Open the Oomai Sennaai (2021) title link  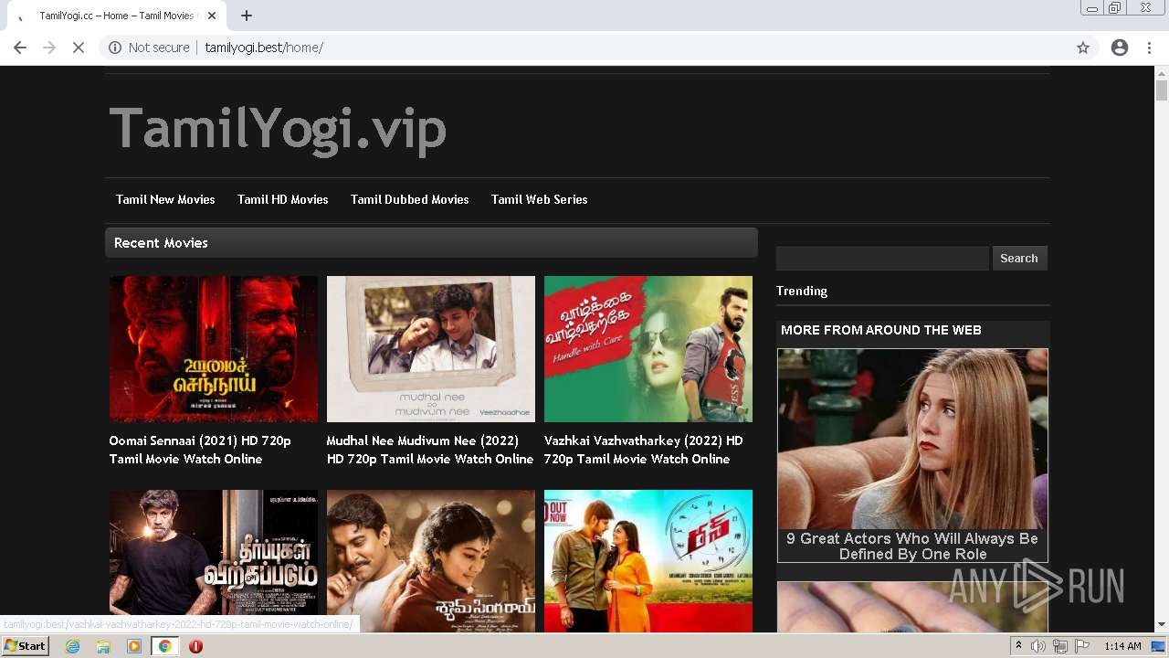[200, 450]
